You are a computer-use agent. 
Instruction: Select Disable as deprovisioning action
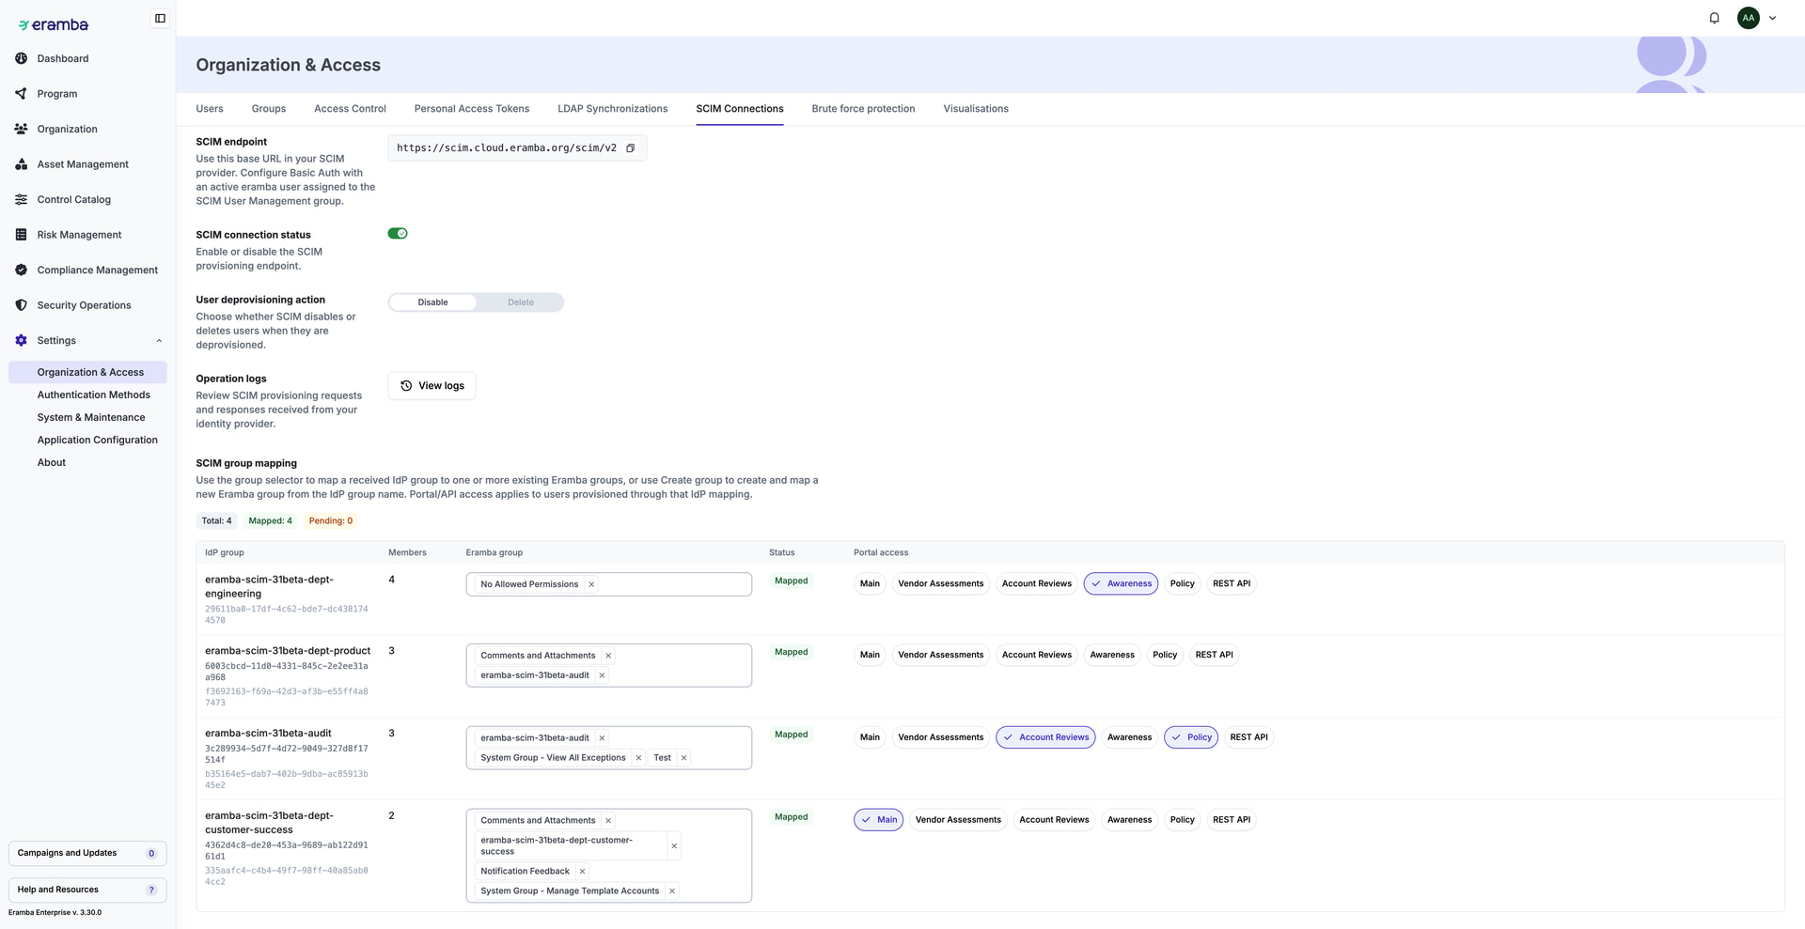click(432, 302)
